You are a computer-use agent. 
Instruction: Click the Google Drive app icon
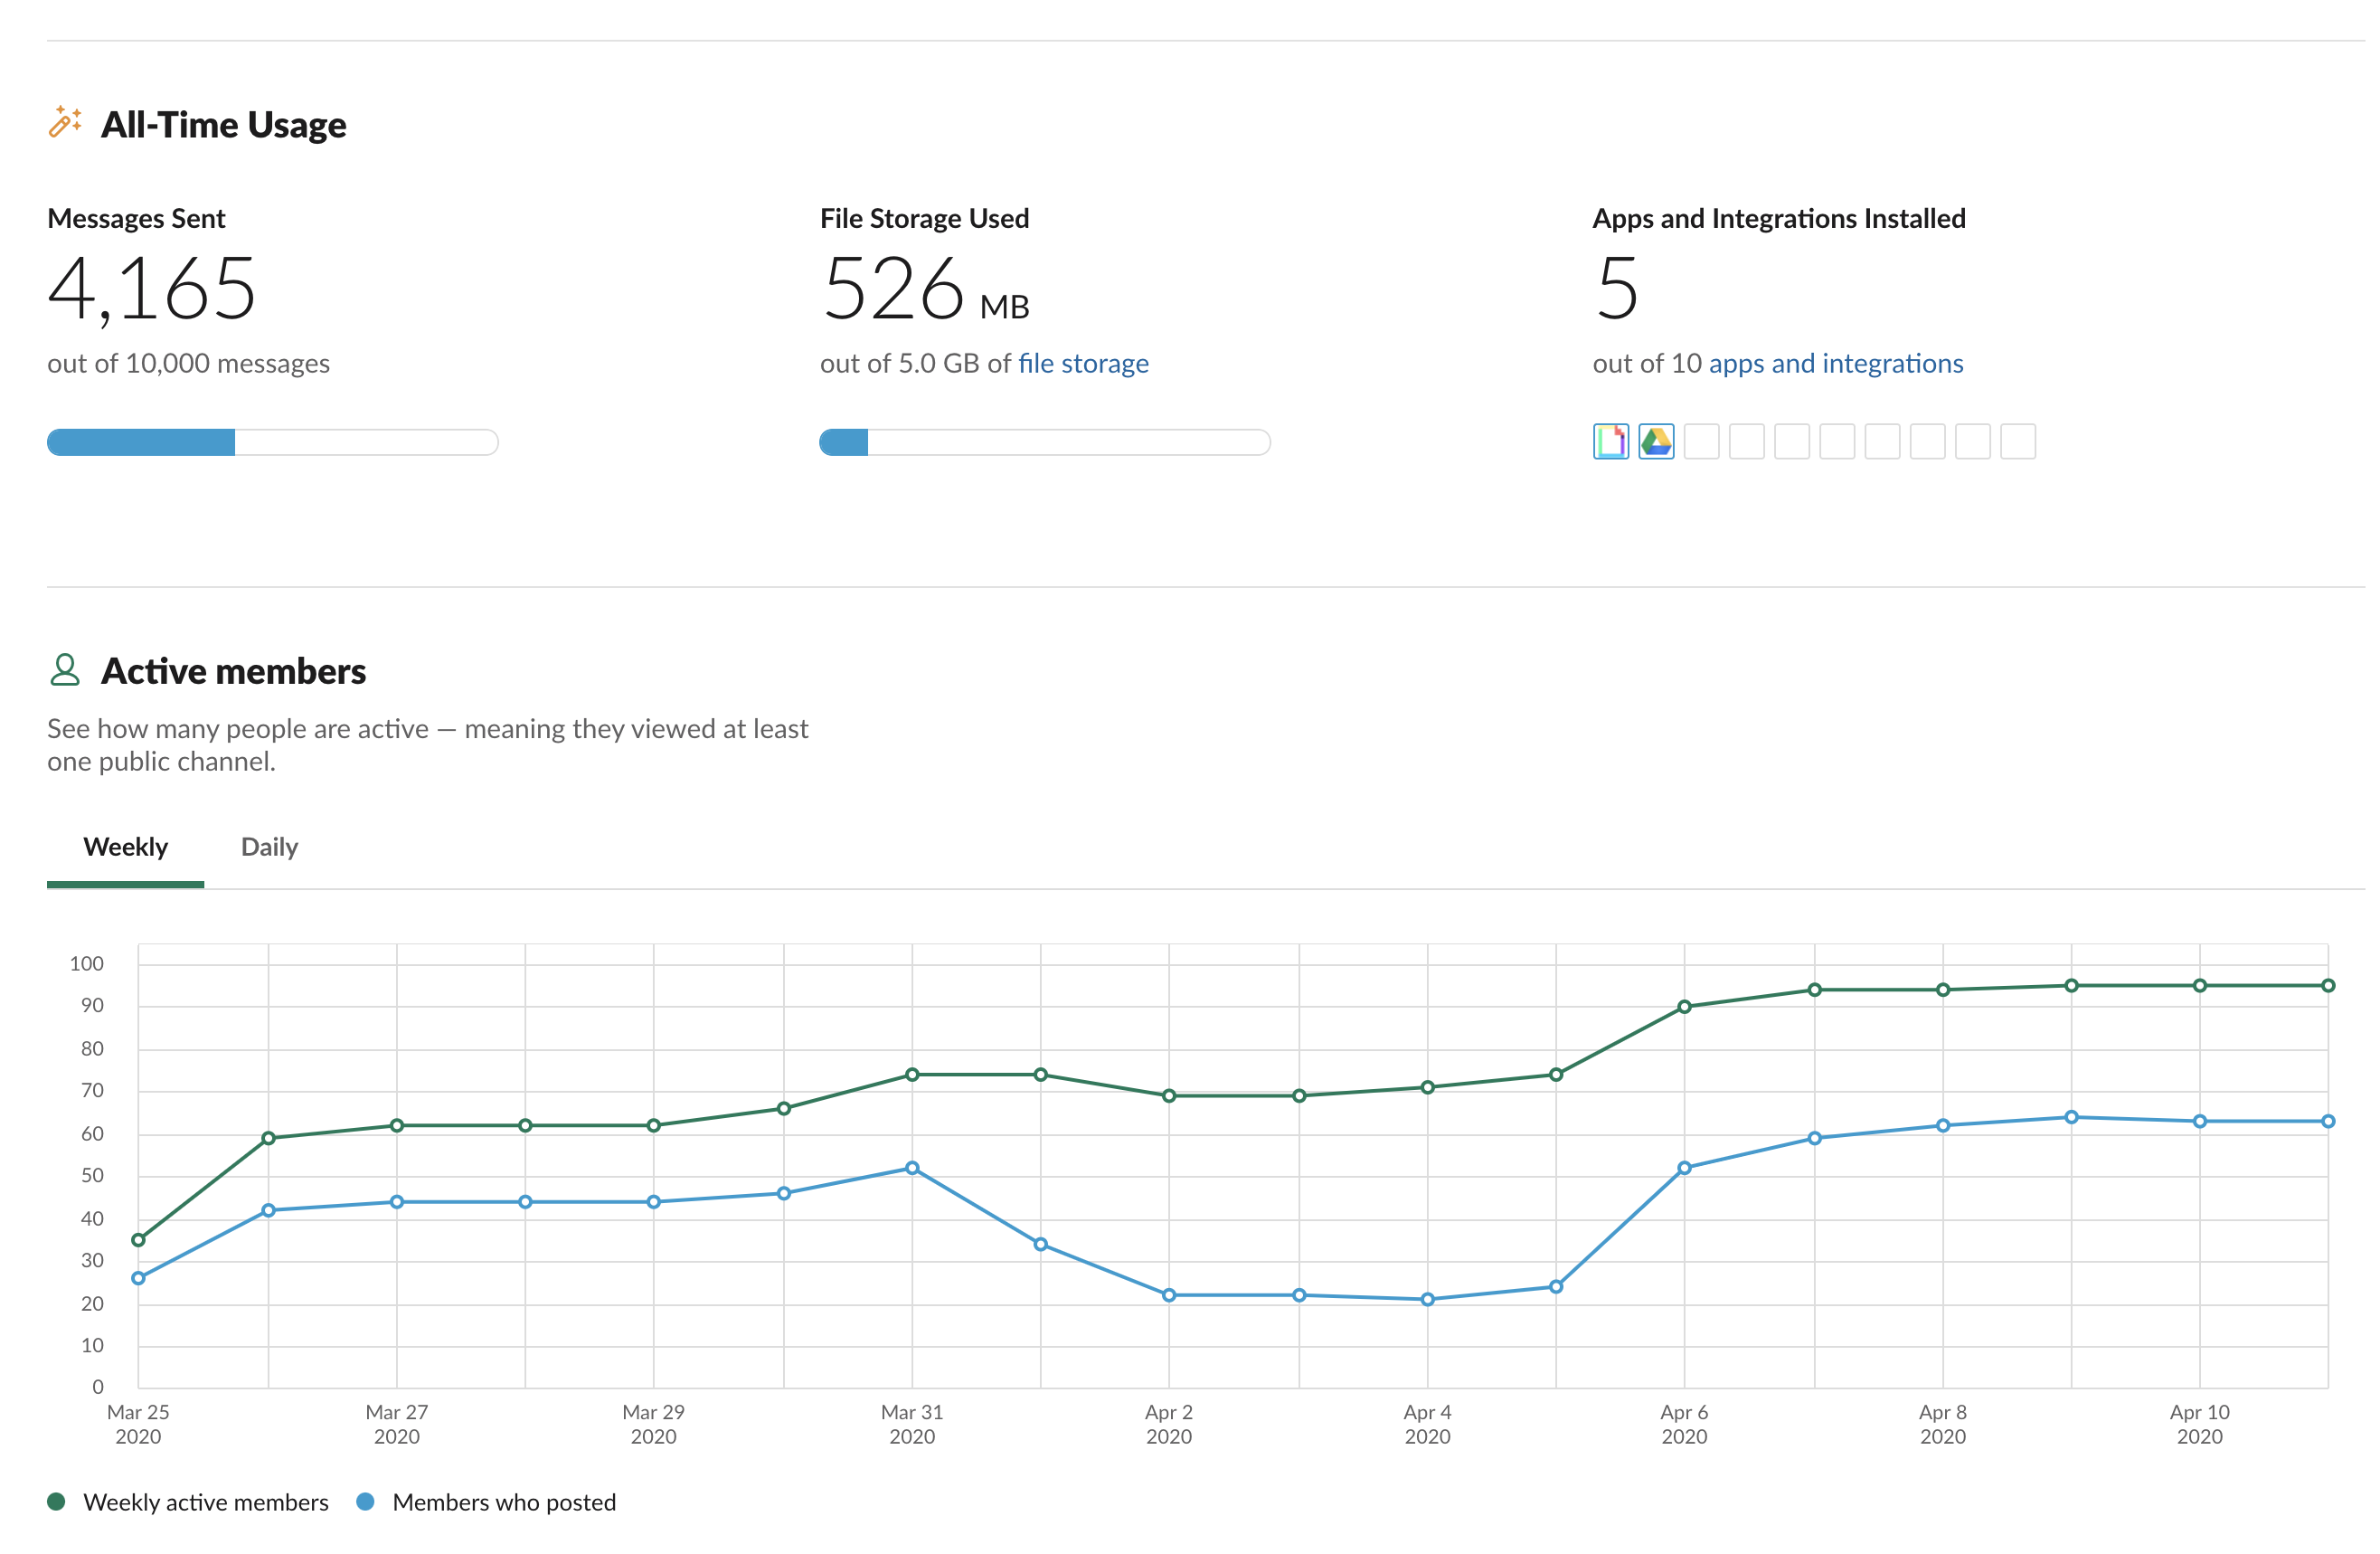tap(1656, 441)
